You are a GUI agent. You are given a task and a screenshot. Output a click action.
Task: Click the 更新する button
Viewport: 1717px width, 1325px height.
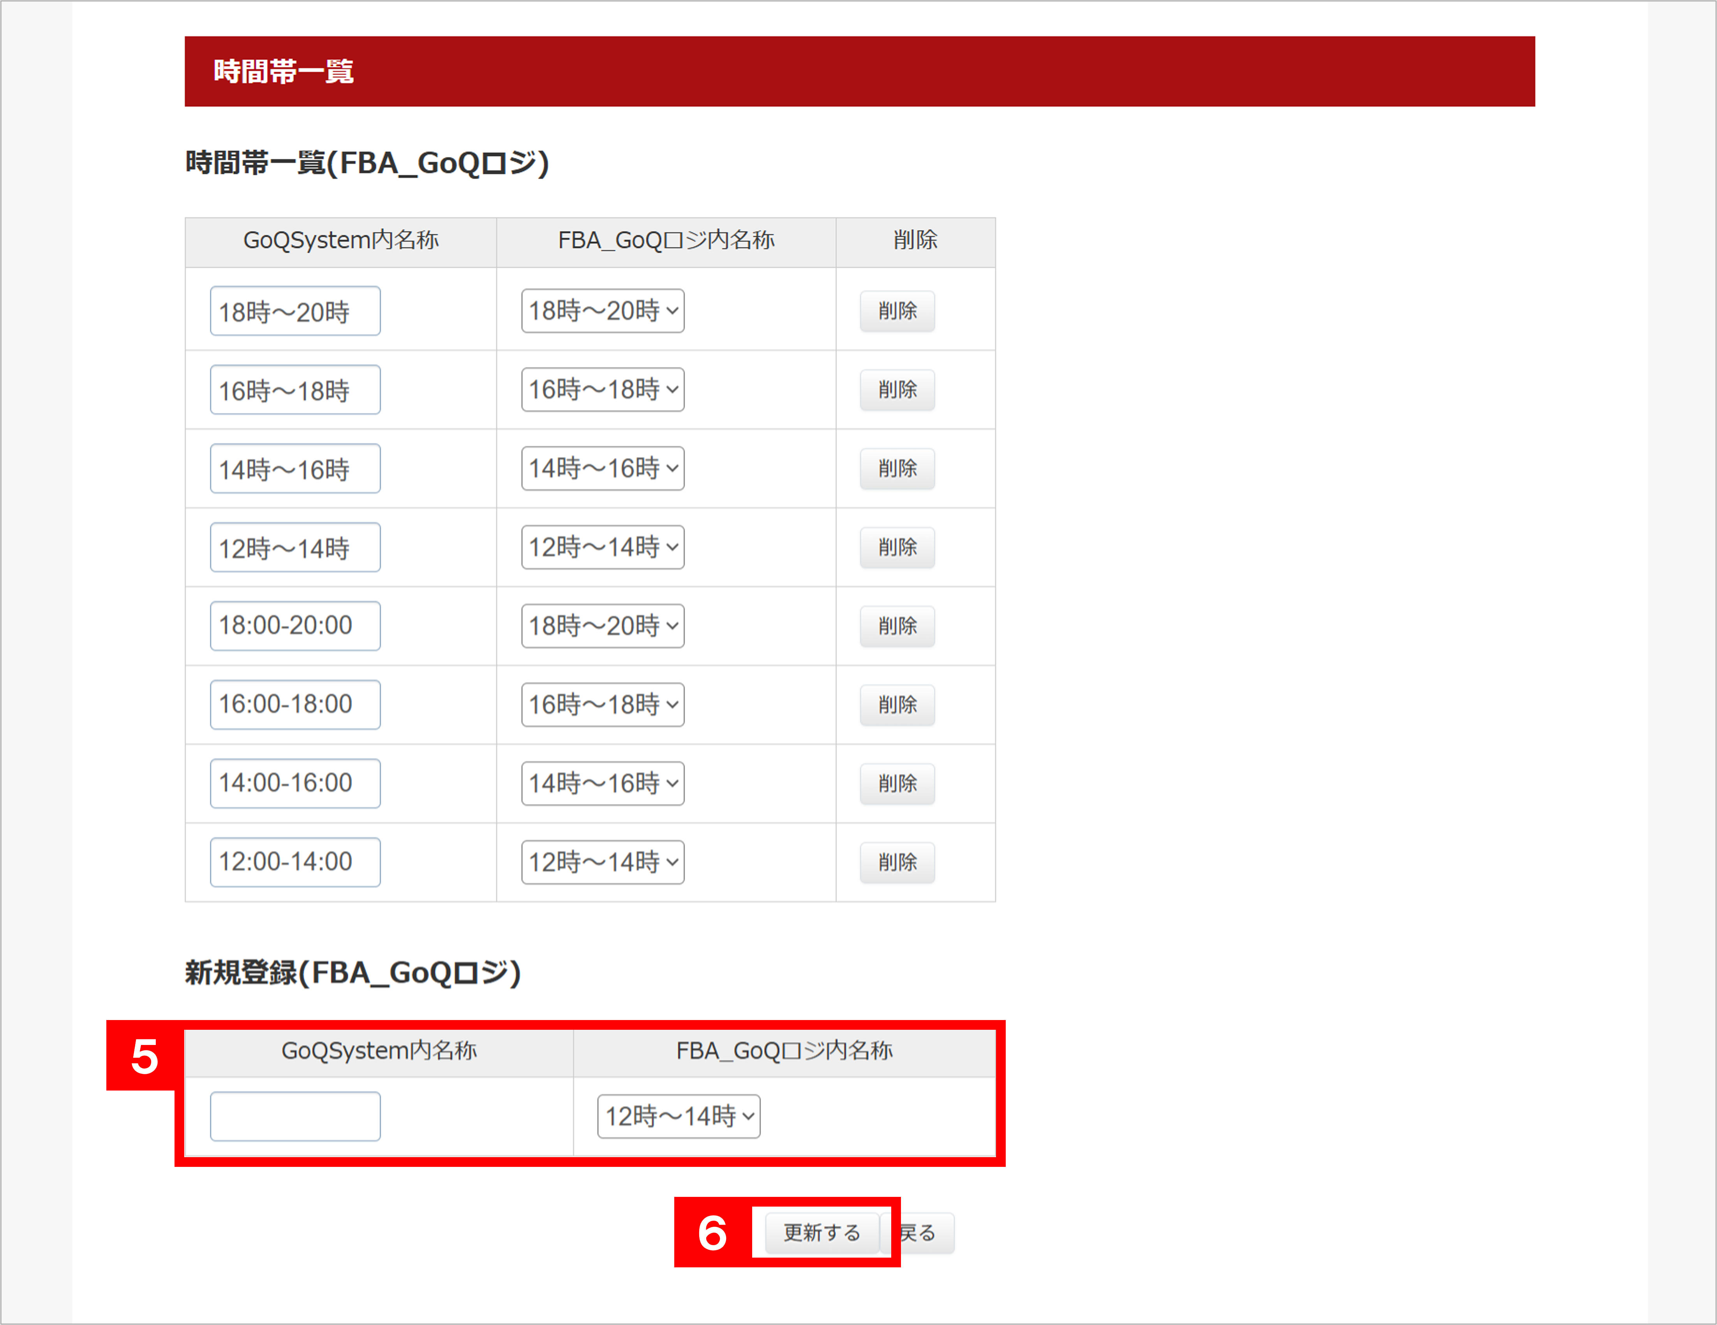[821, 1232]
